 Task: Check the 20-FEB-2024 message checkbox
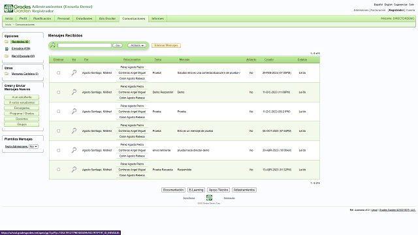tap(58, 72)
